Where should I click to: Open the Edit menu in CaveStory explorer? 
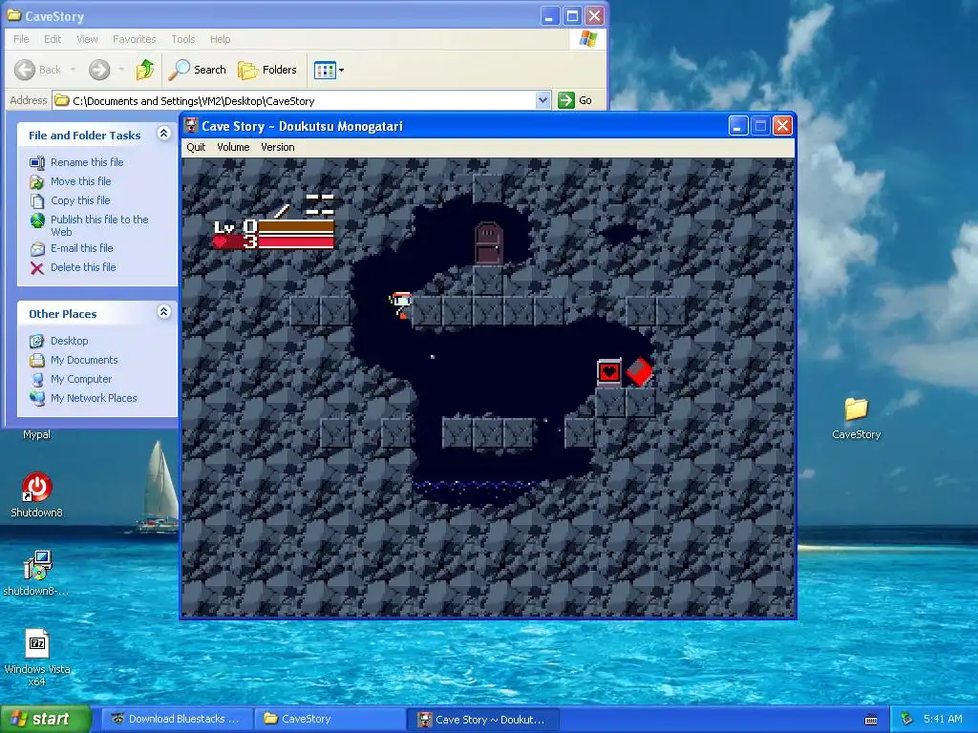53,39
